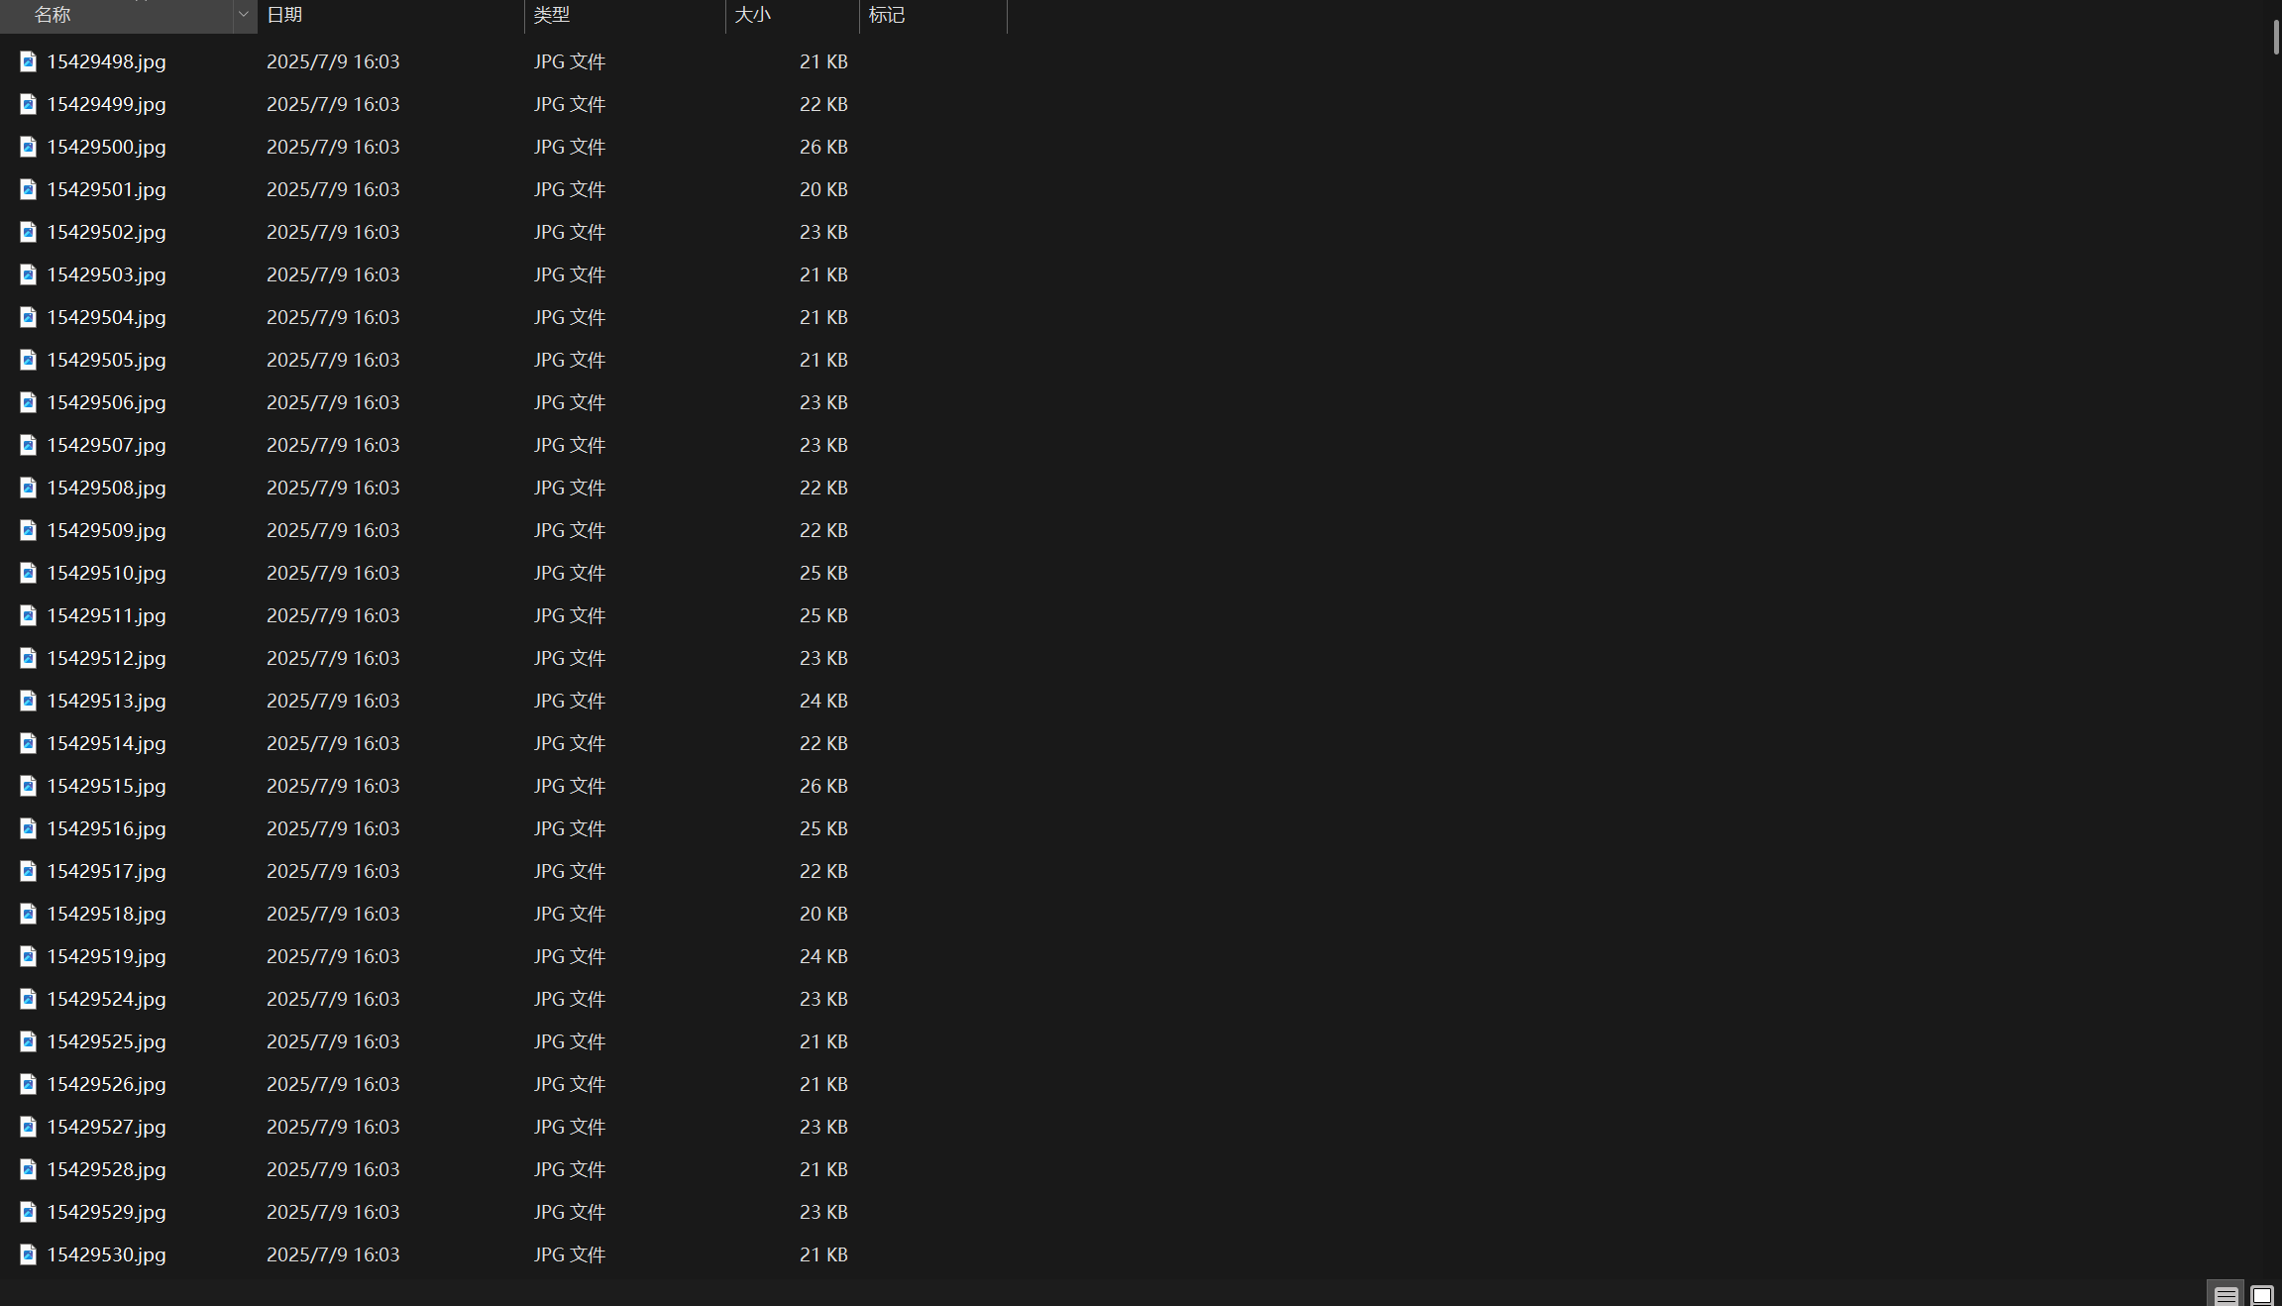Click the file icon of 15429507.jpg
This screenshot has width=2282, height=1306.
(x=29, y=445)
